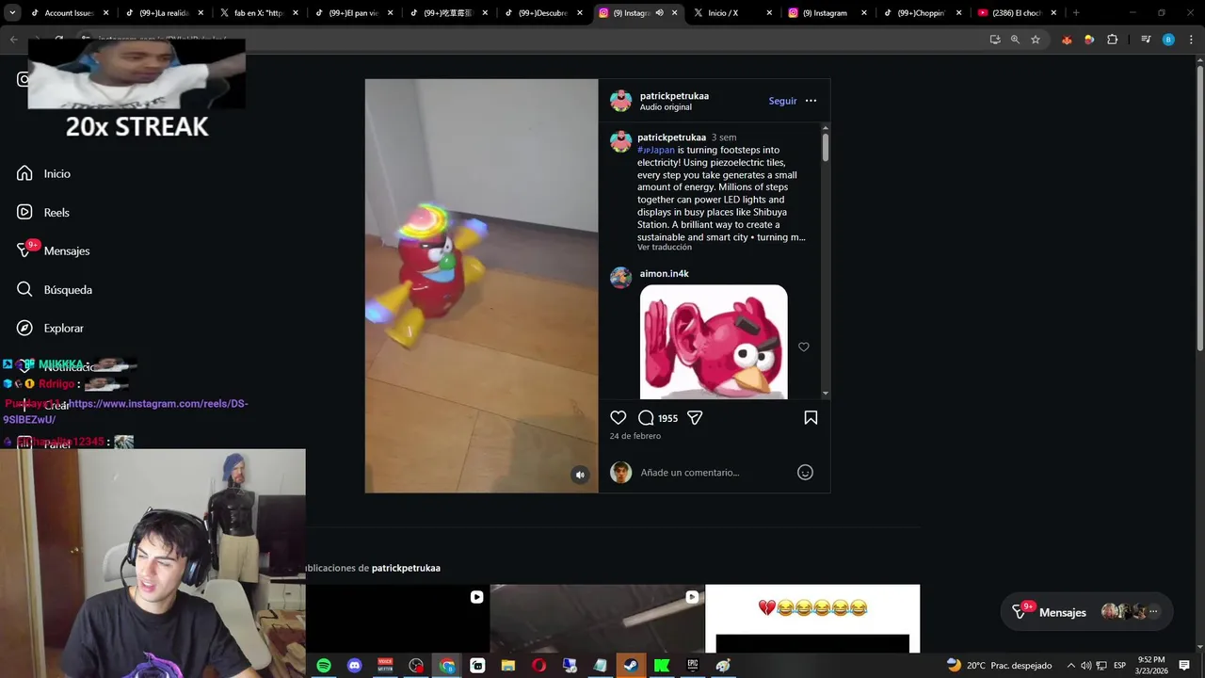Close the '(9) Instagram' second tab
This screenshot has width=1205, height=678.
(863, 13)
